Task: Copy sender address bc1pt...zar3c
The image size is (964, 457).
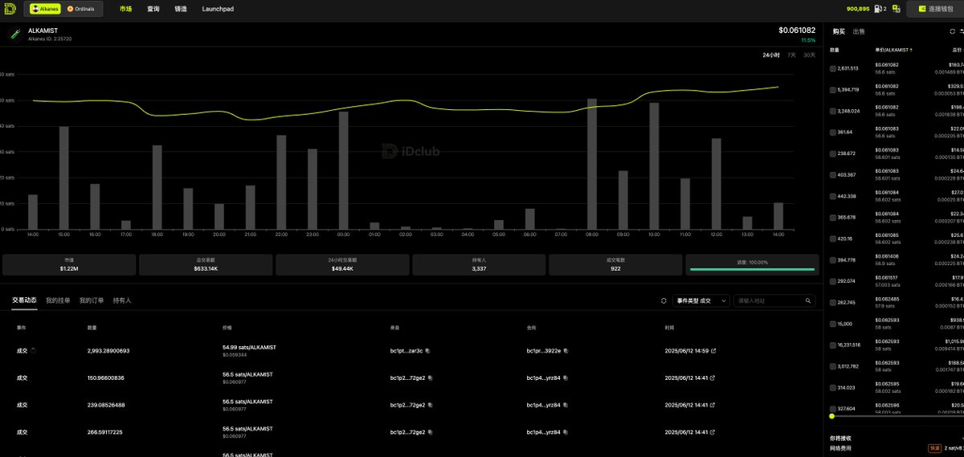Action: [x=428, y=351]
